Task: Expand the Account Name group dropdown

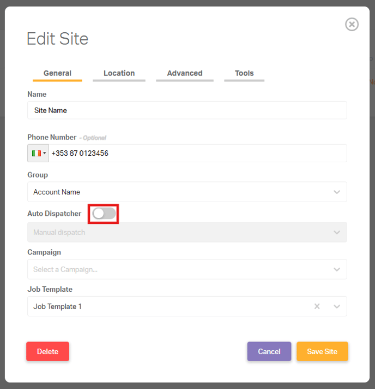Action: coord(187,192)
